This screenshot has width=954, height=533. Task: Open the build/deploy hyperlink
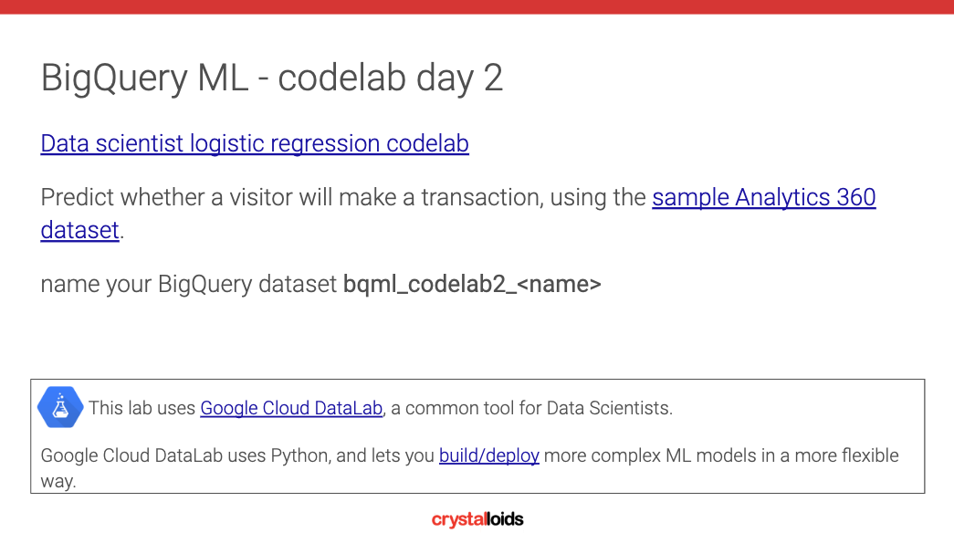click(x=489, y=455)
